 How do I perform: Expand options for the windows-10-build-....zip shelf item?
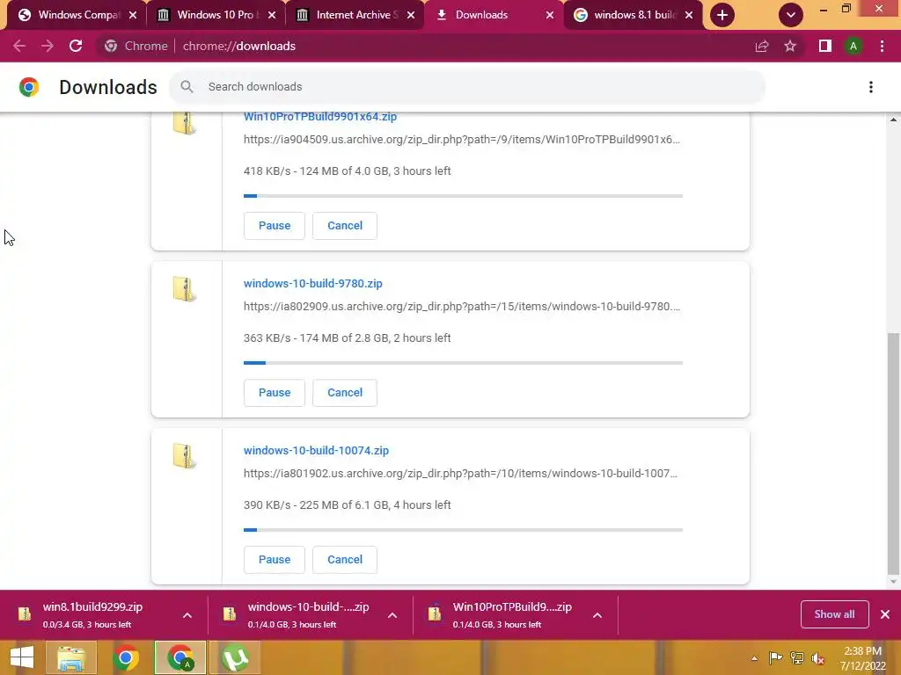point(392,615)
